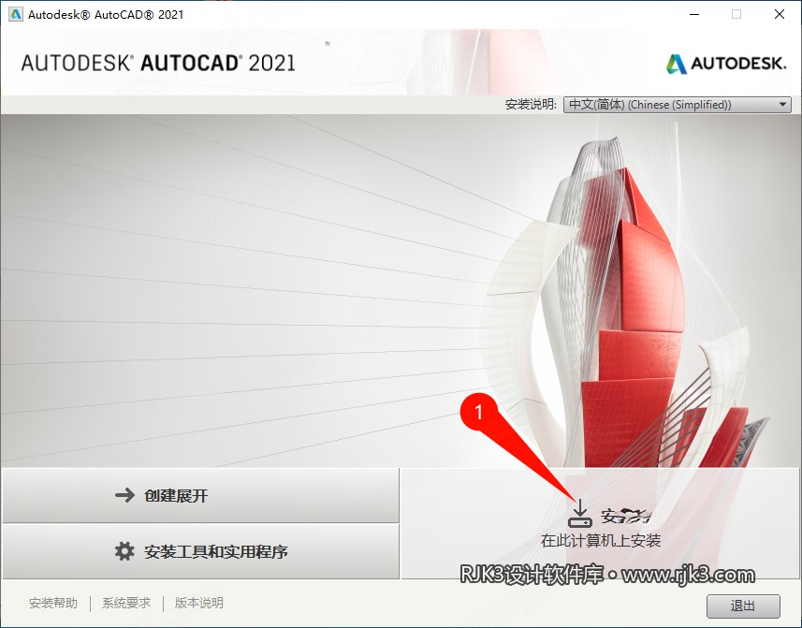Open 安装工具和实用程序 (Install Tools and Utilities)
Image resolution: width=802 pixels, height=628 pixels.
[x=200, y=551]
